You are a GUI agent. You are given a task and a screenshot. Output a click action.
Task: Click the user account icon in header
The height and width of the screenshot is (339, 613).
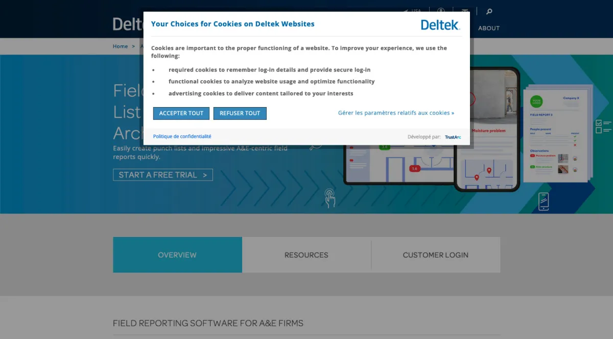(441, 11)
